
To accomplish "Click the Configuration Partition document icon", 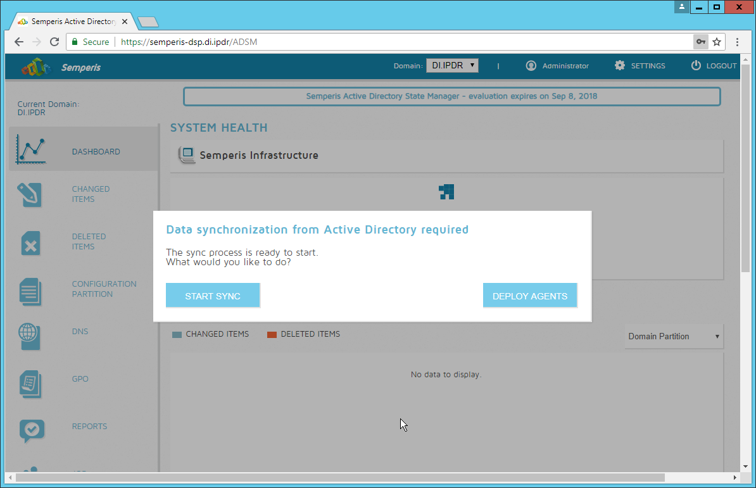I will [x=30, y=290].
